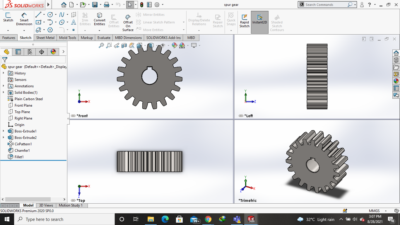The width and height of the screenshot is (400, 225).
Task: Toggle the view link icon beside *Left
Action: click(241, 116)
